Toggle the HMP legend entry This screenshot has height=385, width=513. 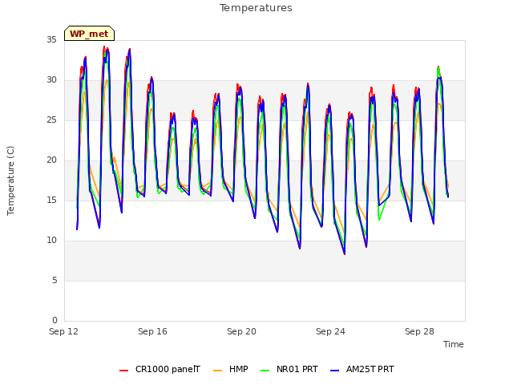tap(231, 369)
